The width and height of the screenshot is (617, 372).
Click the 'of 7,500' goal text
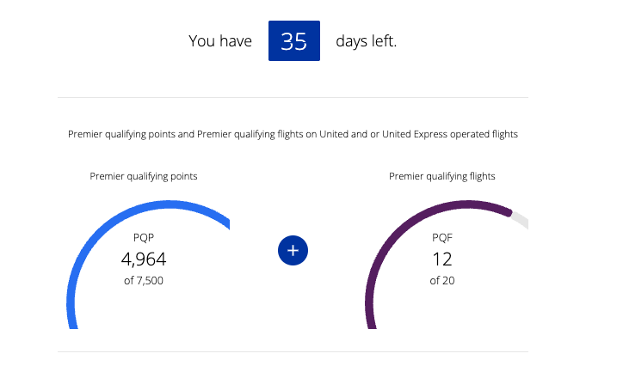coord(144,280)
